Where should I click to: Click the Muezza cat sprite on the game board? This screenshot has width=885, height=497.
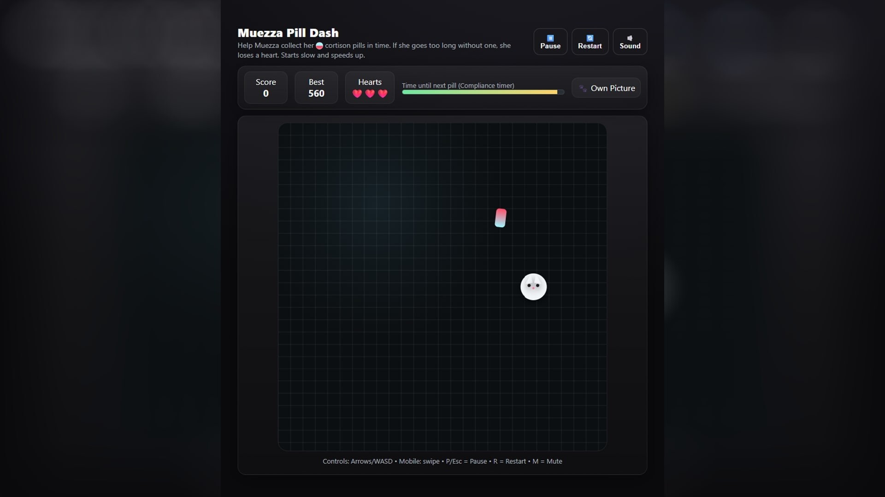click(533, 287)
